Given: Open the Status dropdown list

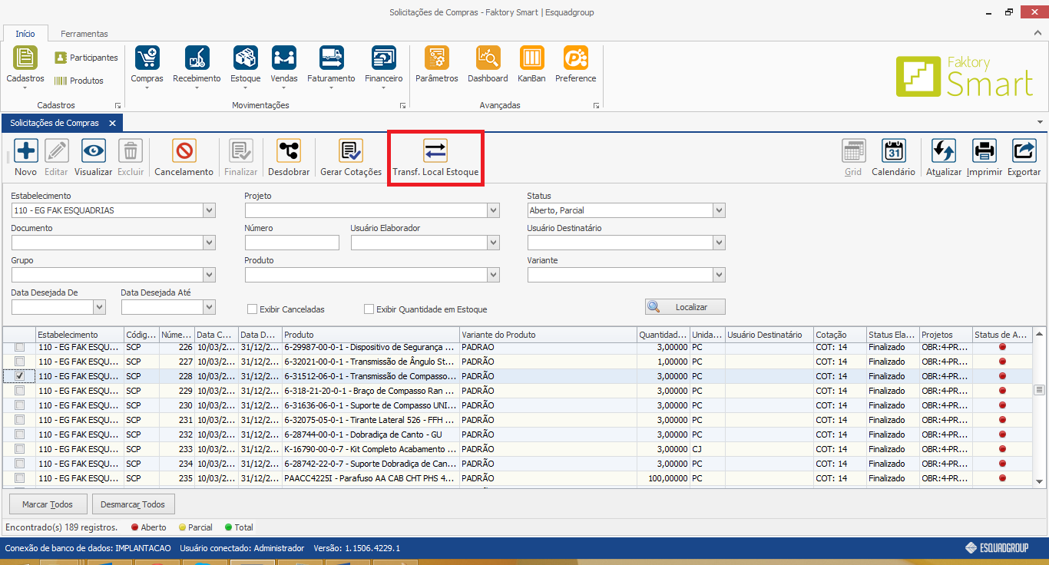Looking at the screenshot, I should [x=718, y=210].
